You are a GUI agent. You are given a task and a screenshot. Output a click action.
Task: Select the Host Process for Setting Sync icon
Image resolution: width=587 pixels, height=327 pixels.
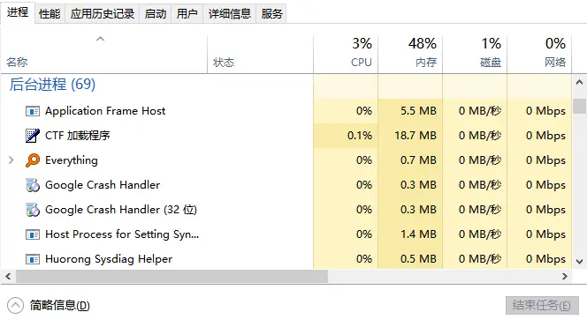pos(33,234)
